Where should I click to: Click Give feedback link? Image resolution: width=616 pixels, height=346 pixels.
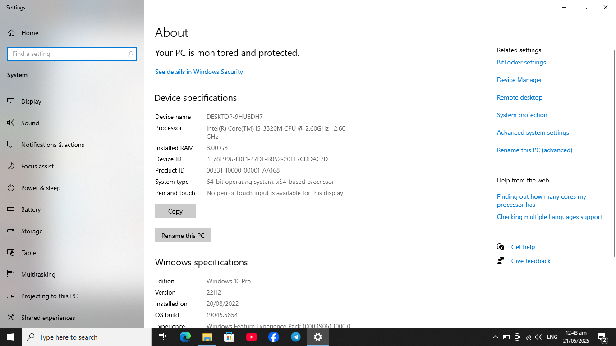531,261
